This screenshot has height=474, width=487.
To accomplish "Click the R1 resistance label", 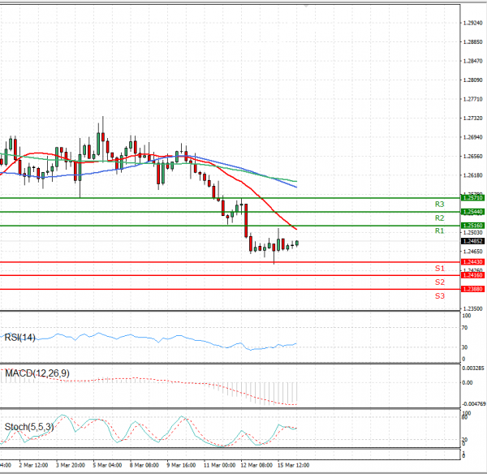I will coord(439,231).
